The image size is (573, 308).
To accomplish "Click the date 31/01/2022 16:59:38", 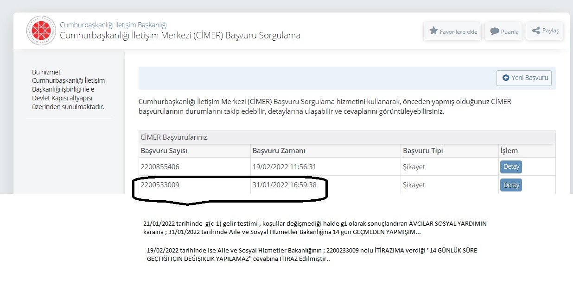I will pos(284,185).
